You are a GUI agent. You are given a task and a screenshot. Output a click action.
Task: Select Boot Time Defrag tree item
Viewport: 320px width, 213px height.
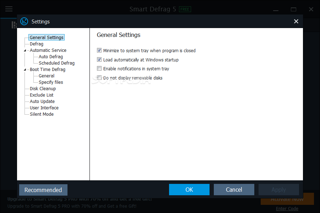48,69
